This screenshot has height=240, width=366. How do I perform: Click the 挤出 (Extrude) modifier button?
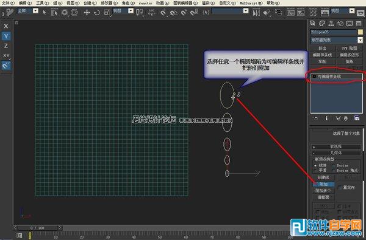click(x=322, y=48)
